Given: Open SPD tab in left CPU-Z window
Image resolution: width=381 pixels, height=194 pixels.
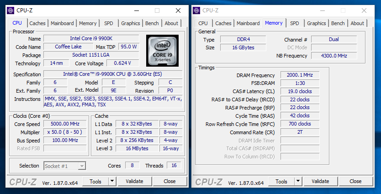Looking at the screenshot, I should 109,23.
